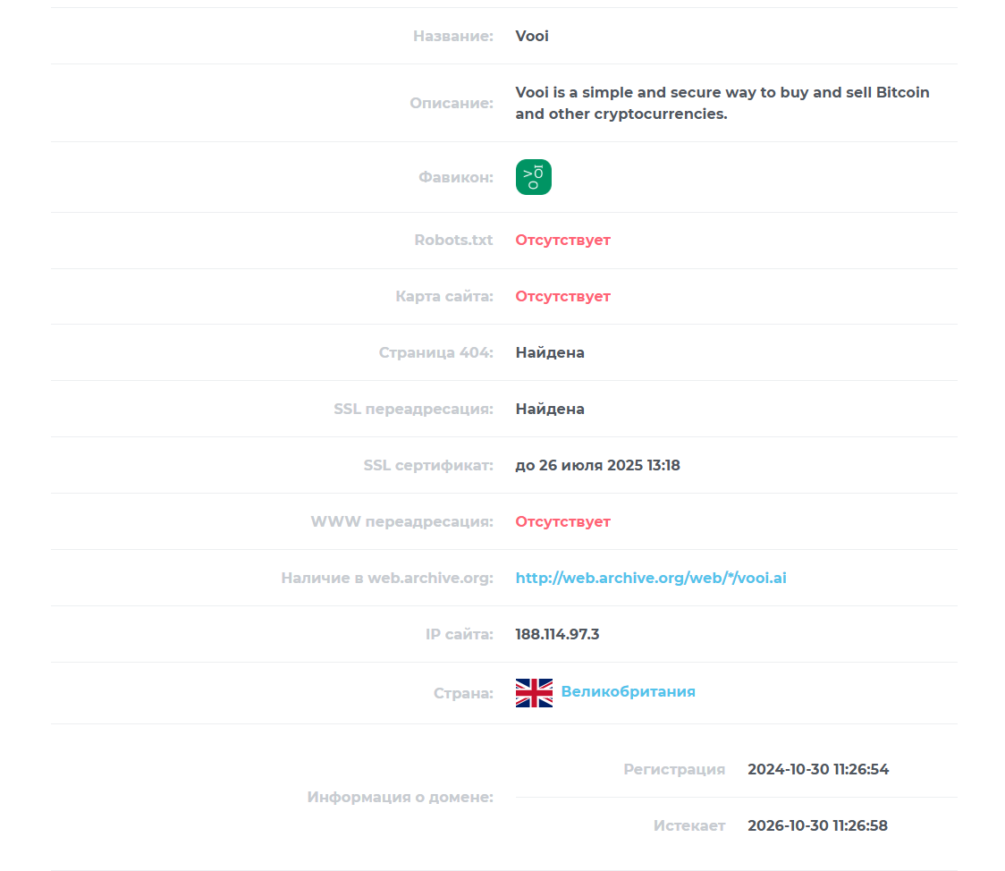Click the Наличие в web.archive.org label

(x=387, y=578)
